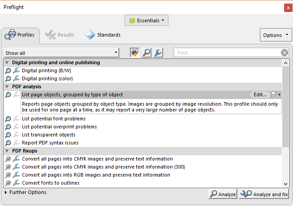Select the single fixups wrench filter icon
This screenshot has width=293, height=206.
tap(158, 53)
